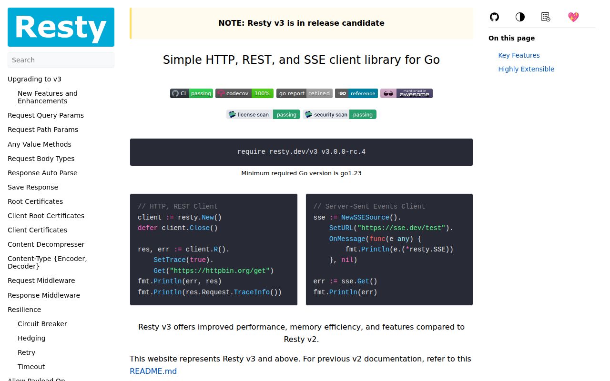Click the page heading about SSE client library
610x381 pixels.
pos(301,60)
